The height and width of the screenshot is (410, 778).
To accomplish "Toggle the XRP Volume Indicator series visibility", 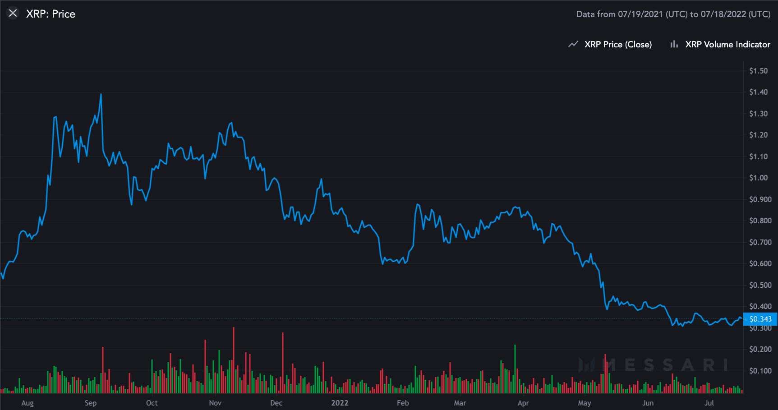I will coord(727,44).
